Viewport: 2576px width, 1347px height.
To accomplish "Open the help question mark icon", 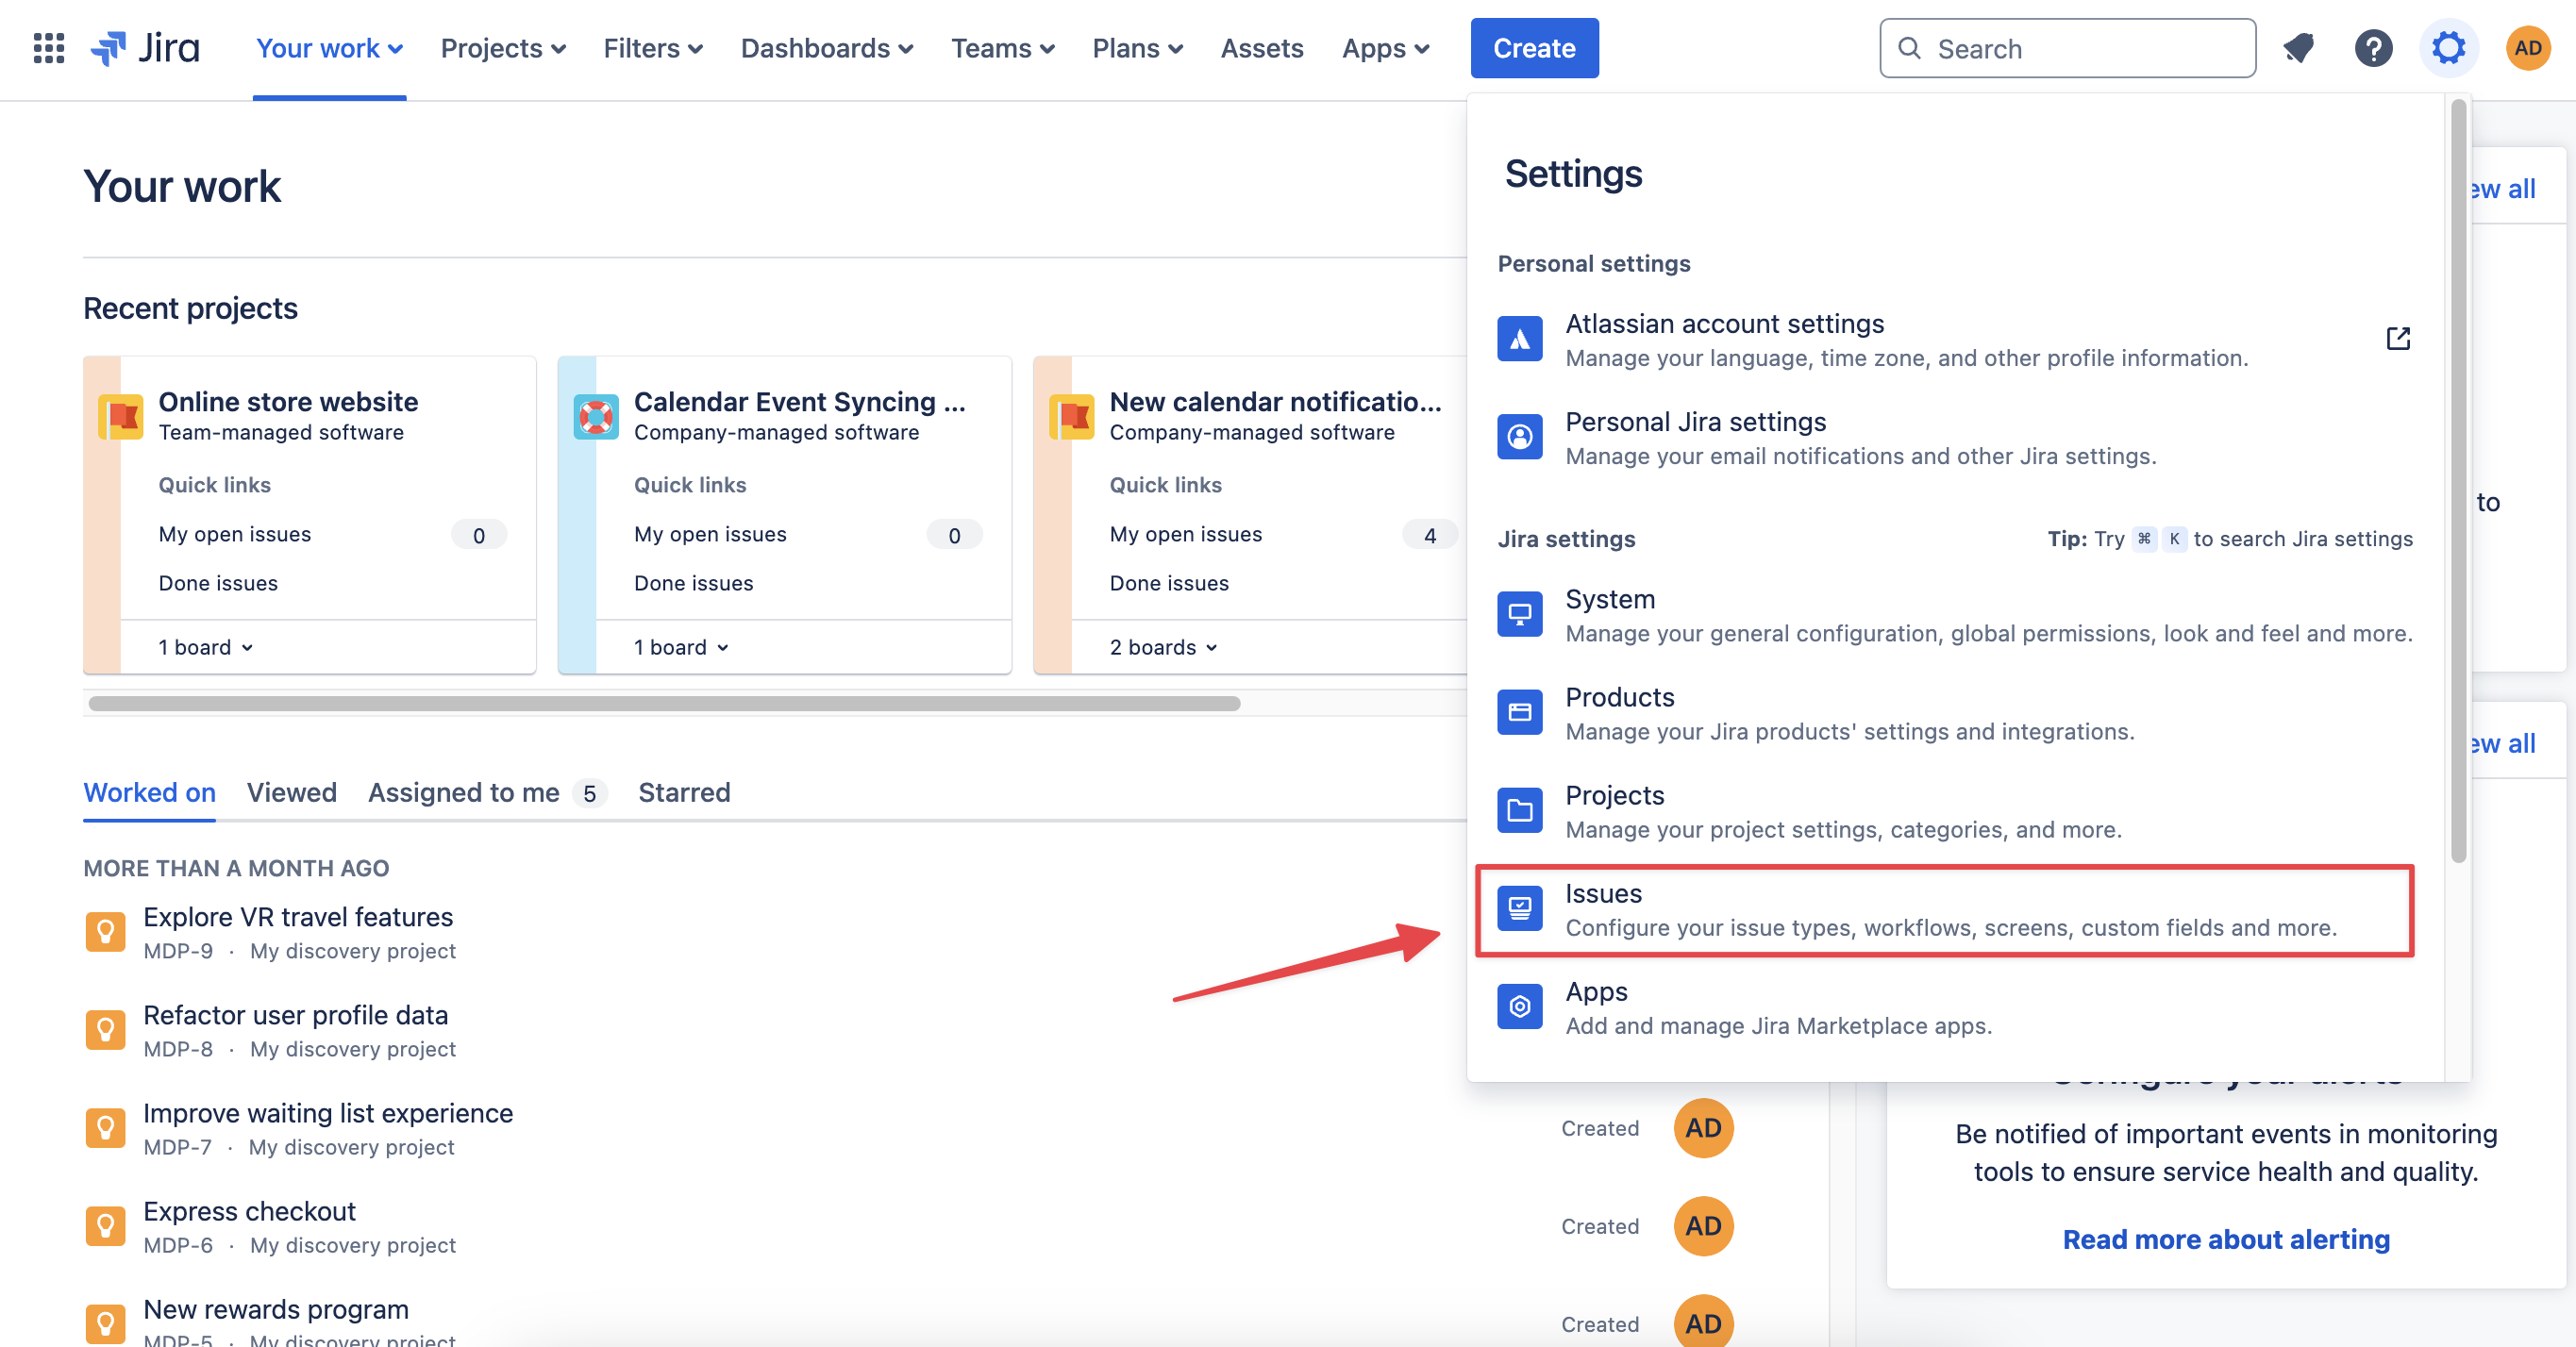I will (2372, 48).
